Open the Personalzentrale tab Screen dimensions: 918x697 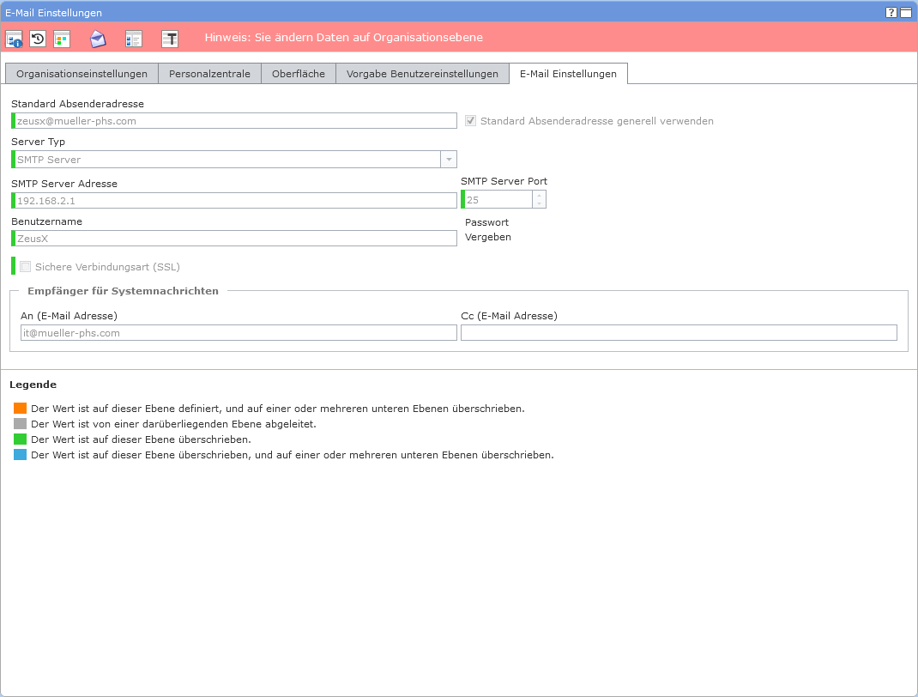pyautogui.click(x=209, y=74)
